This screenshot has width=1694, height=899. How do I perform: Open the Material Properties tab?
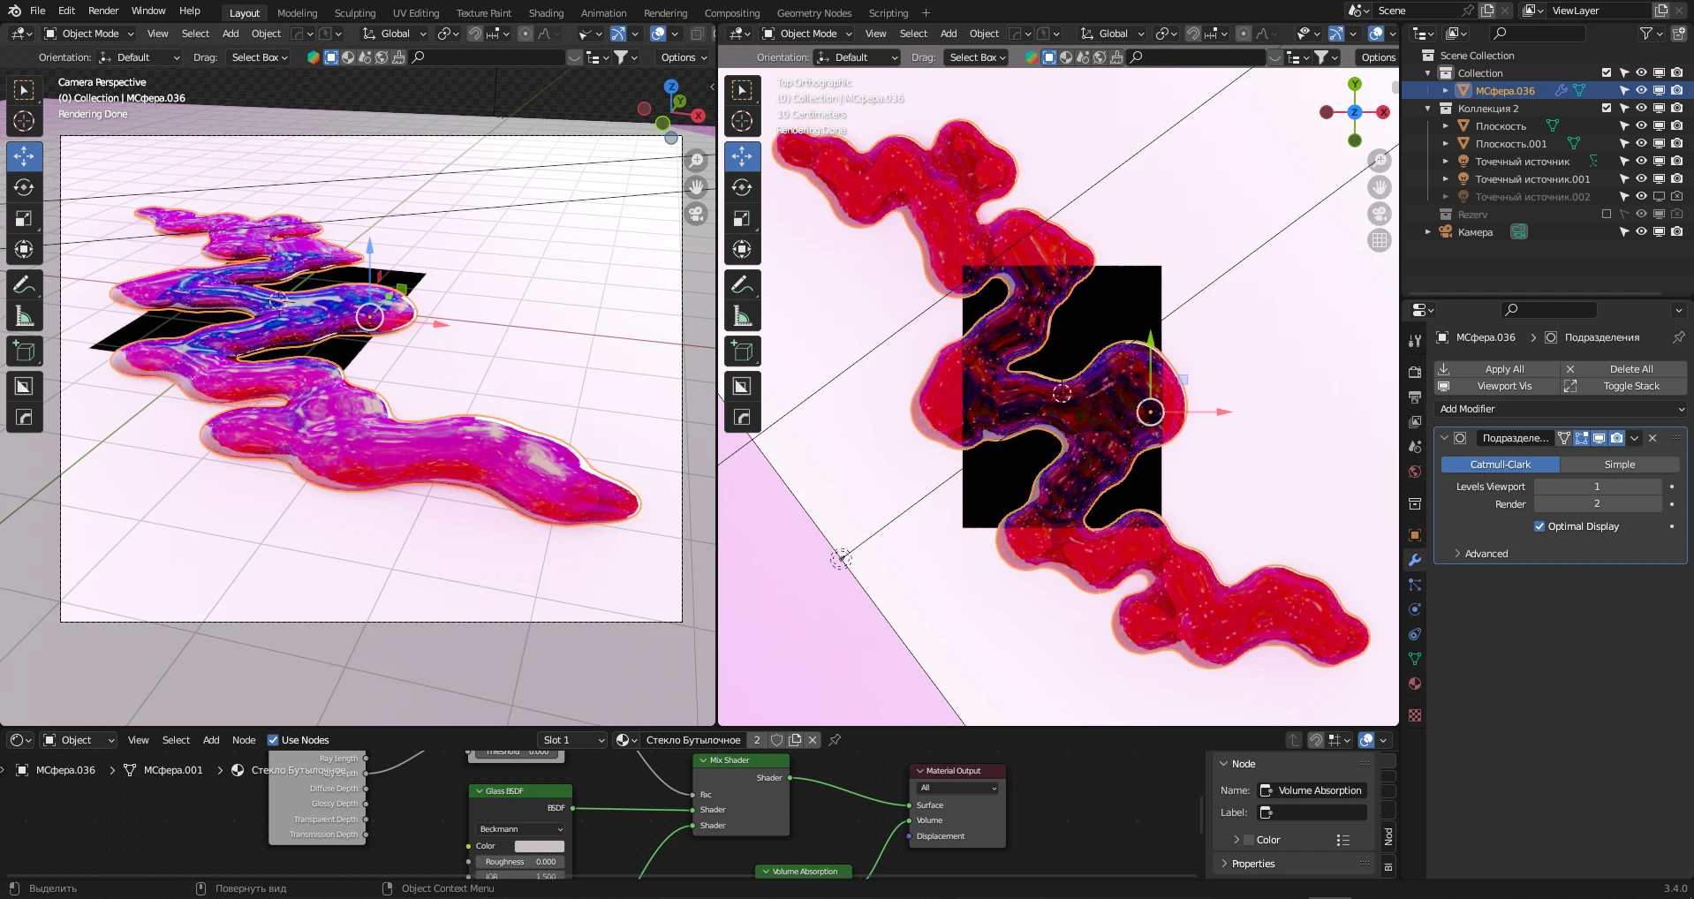click(1414, 684)
